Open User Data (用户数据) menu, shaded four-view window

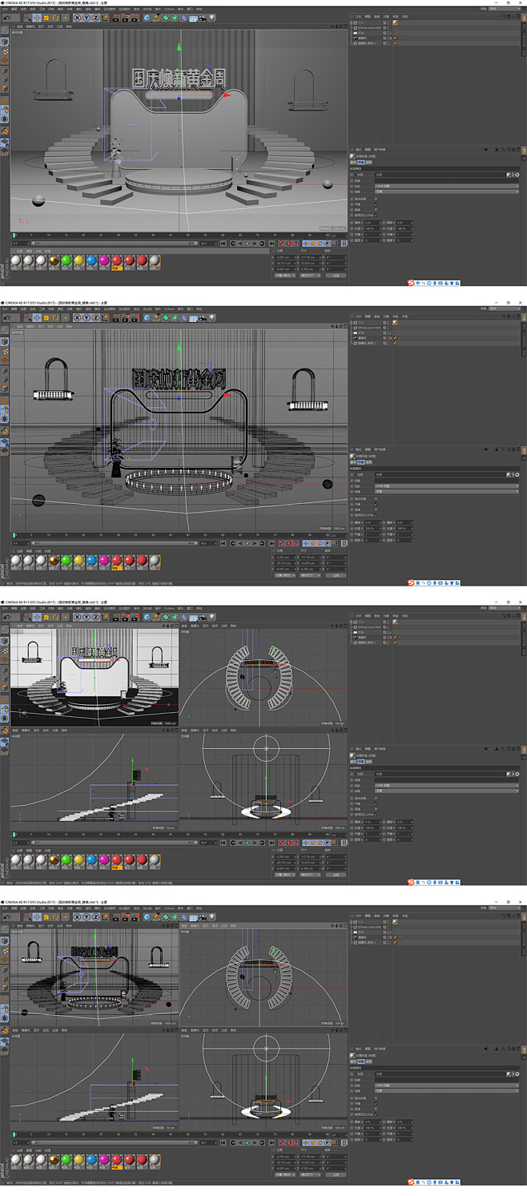click(x=380, y=749)
